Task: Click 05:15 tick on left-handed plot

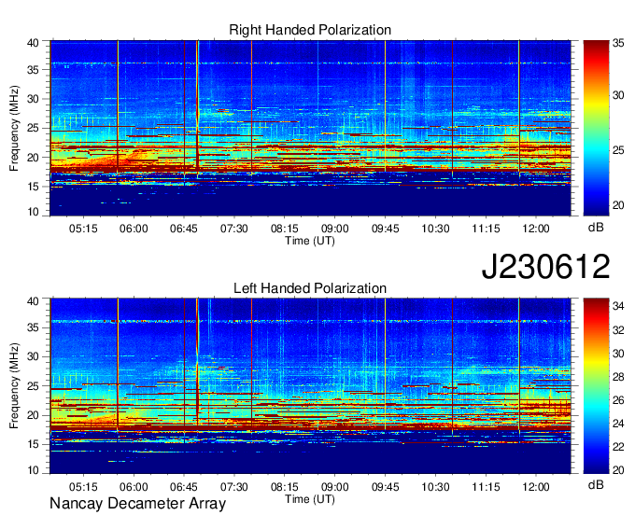Action: click(x=83, y=486)
